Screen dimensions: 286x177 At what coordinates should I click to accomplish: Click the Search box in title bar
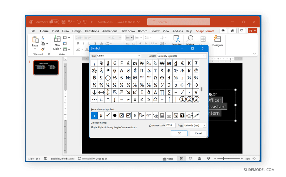(x=179, y=22)
